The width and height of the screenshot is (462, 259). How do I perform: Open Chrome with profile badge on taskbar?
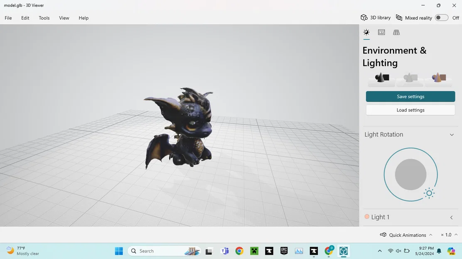coord(329,251)
